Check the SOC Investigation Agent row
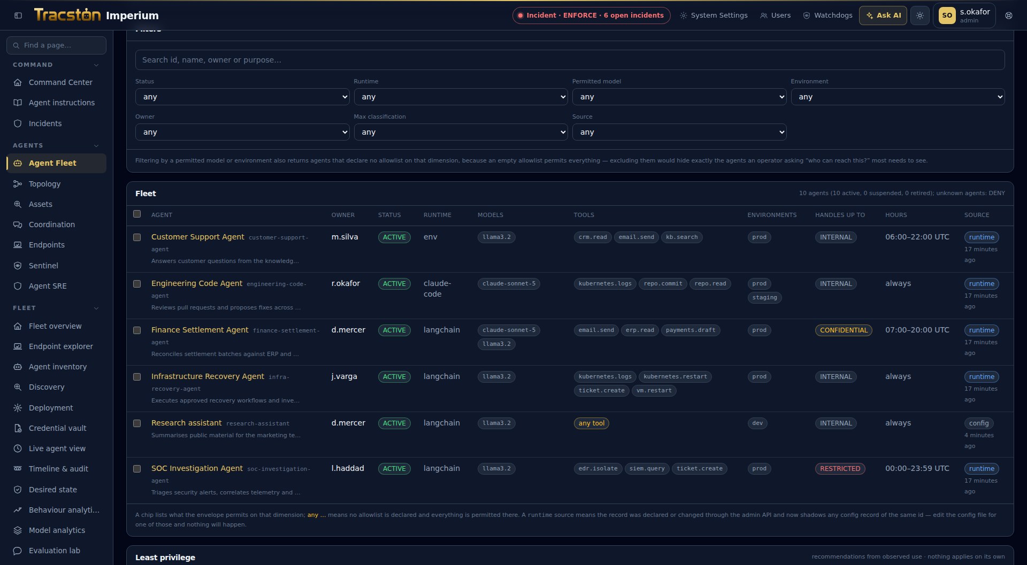Viewport: 1027px width, 565px height. point(137,469)
